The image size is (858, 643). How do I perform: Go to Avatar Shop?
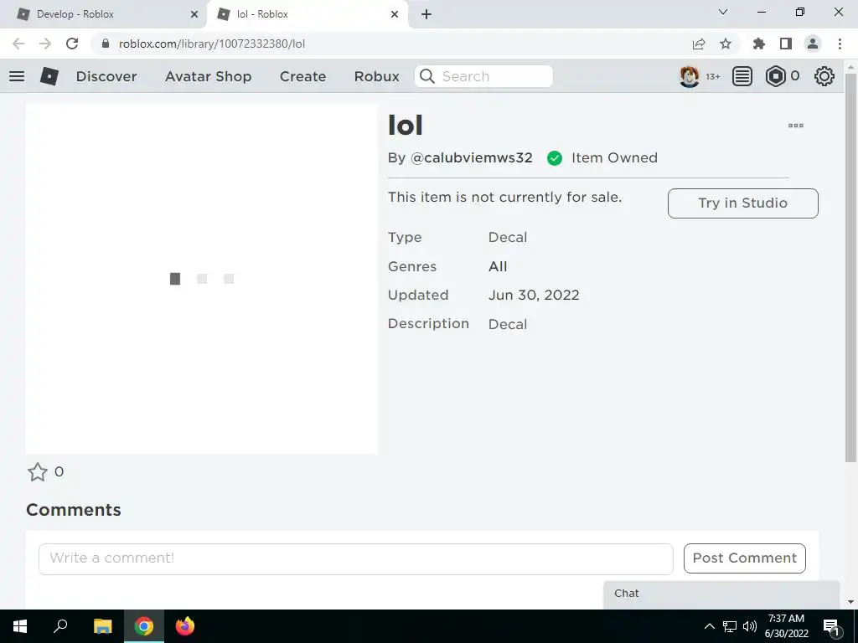(209, 76)
